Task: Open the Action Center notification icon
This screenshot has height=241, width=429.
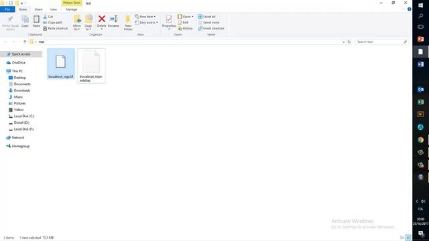Action: (421, 234)
